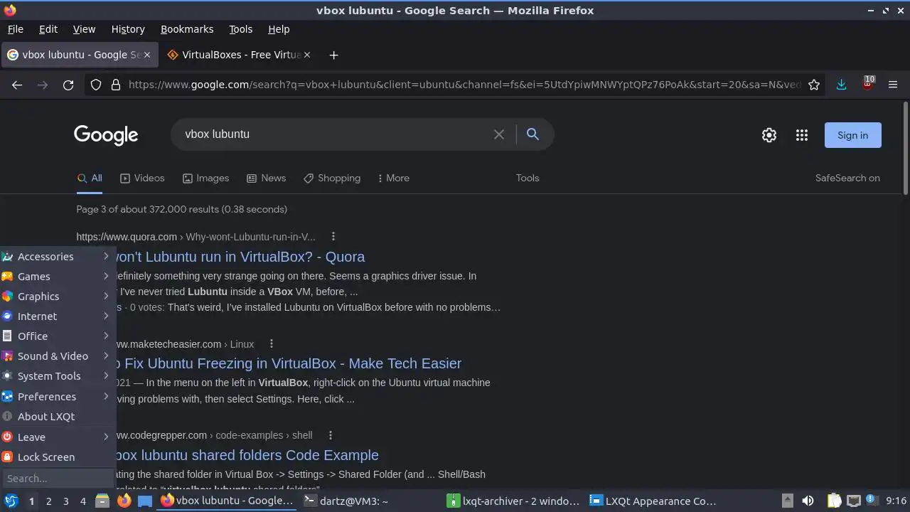The image size is (910, 512).
Task: Open the Tools menu in the menu bar
Action: 240,29
